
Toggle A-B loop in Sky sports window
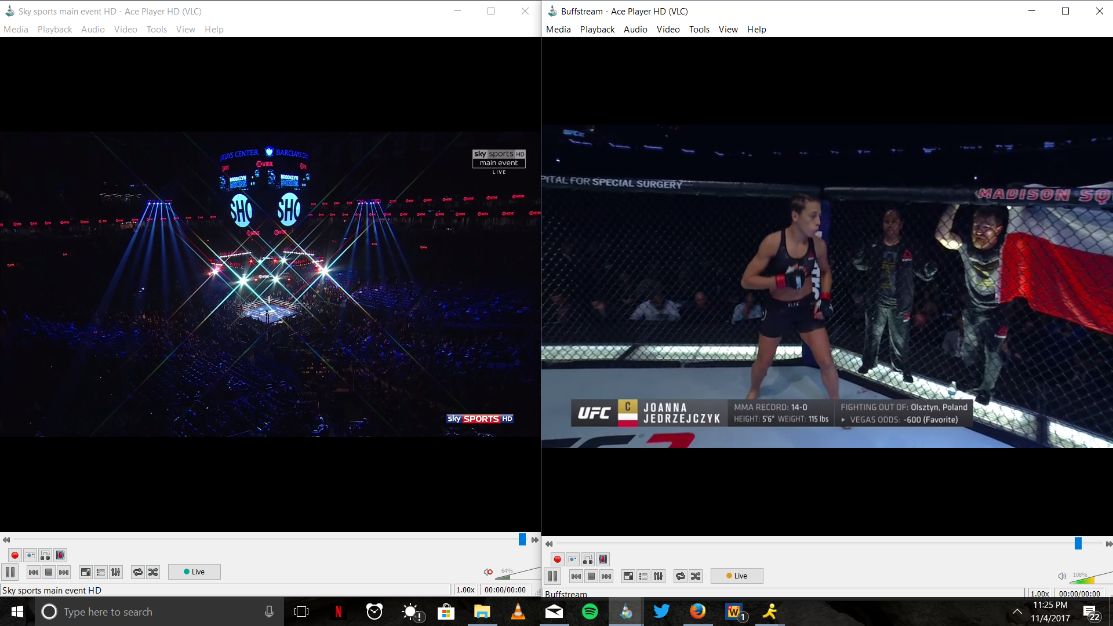point(45,555)
